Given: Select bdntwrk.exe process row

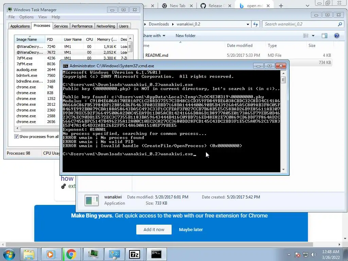Looking at the screenshot, I should pos(37,75).
